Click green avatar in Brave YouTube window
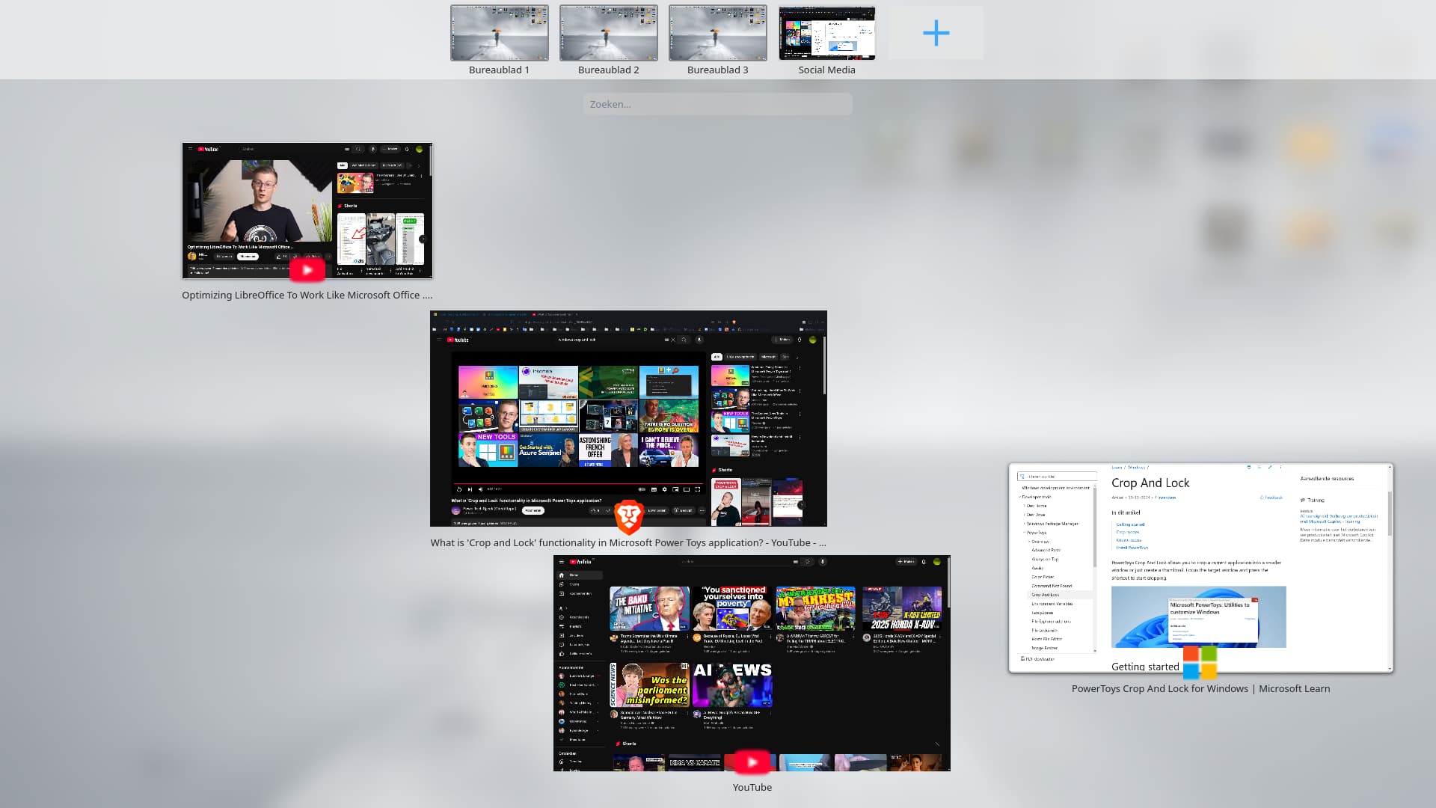Screen dimensions: 1436x808 (x=813, y=340)
